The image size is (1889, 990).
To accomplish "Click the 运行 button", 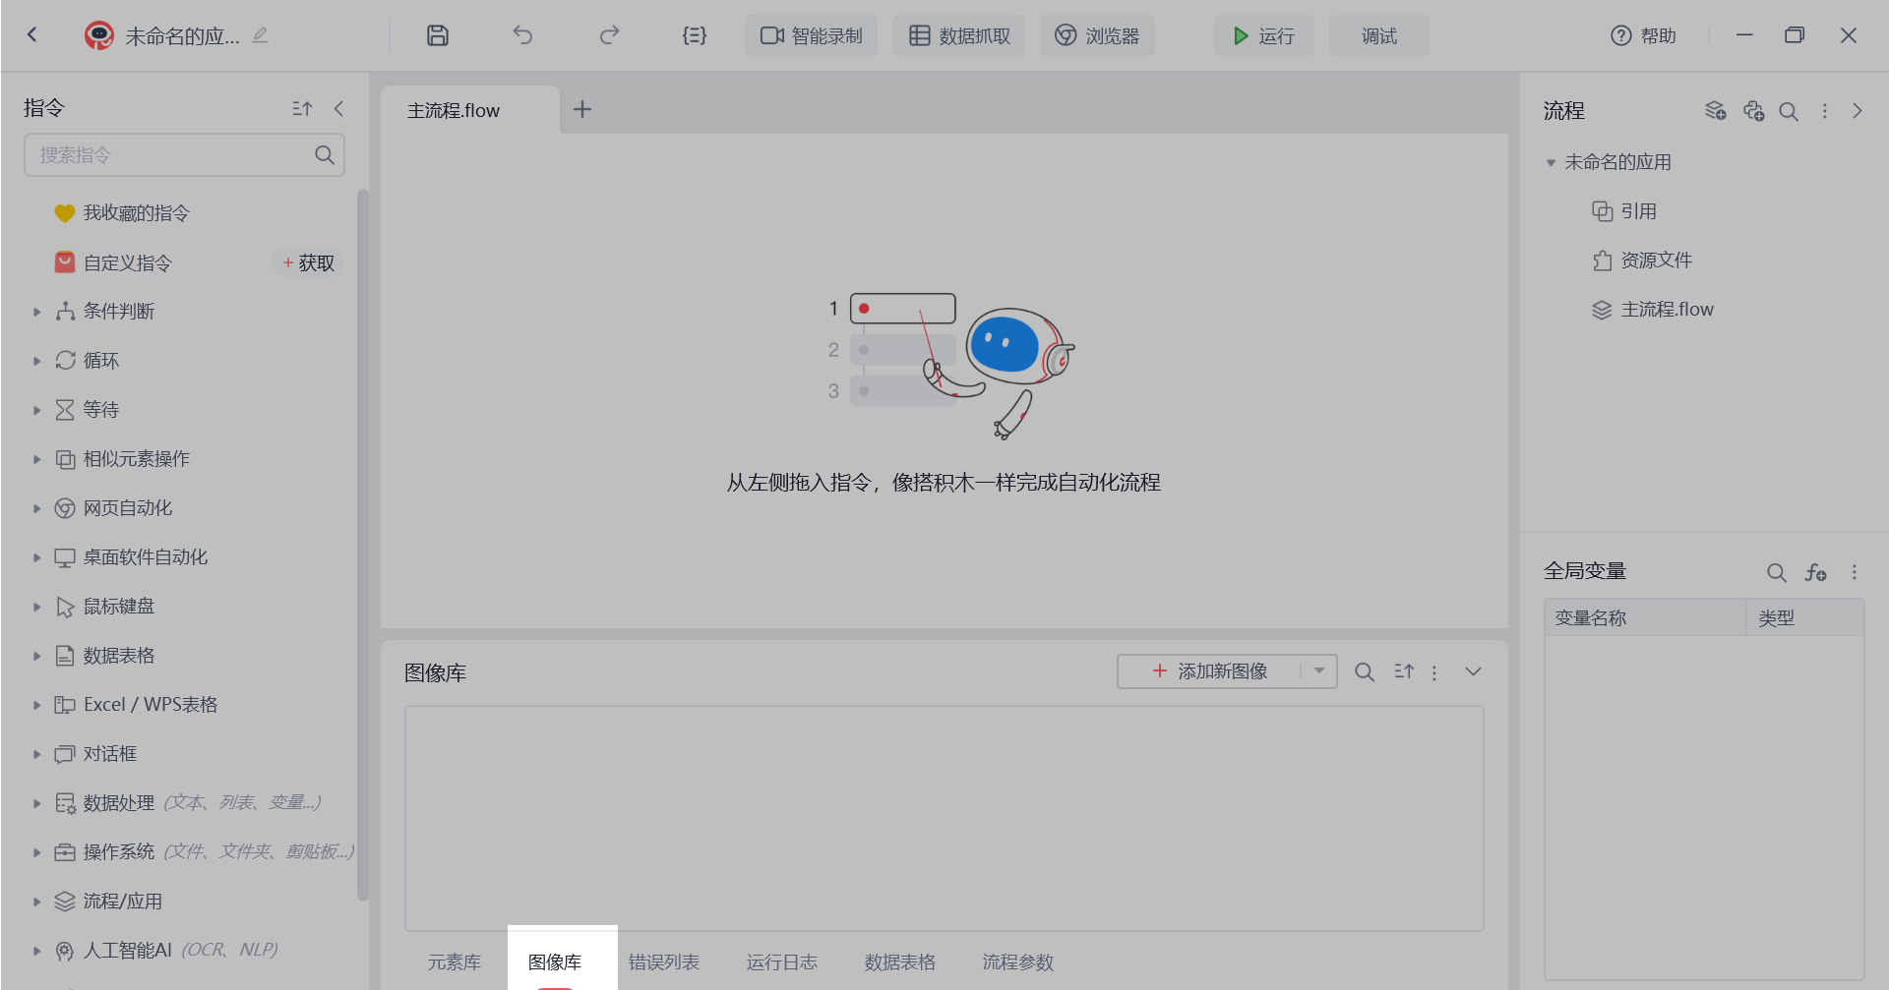I will [1263, 35].
